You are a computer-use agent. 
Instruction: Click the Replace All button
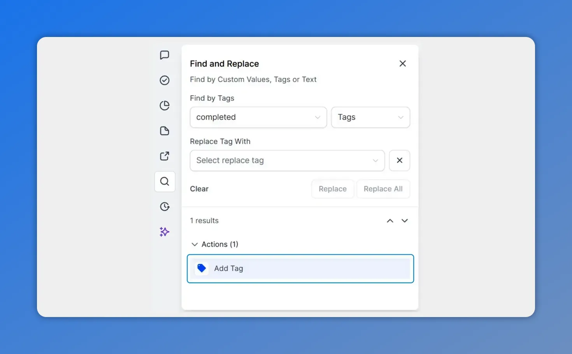tap(383, 189)
